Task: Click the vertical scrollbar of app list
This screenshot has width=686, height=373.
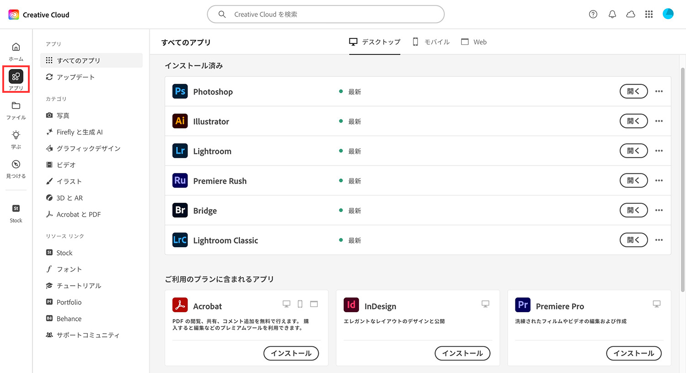Action: [x=683, y=179]
